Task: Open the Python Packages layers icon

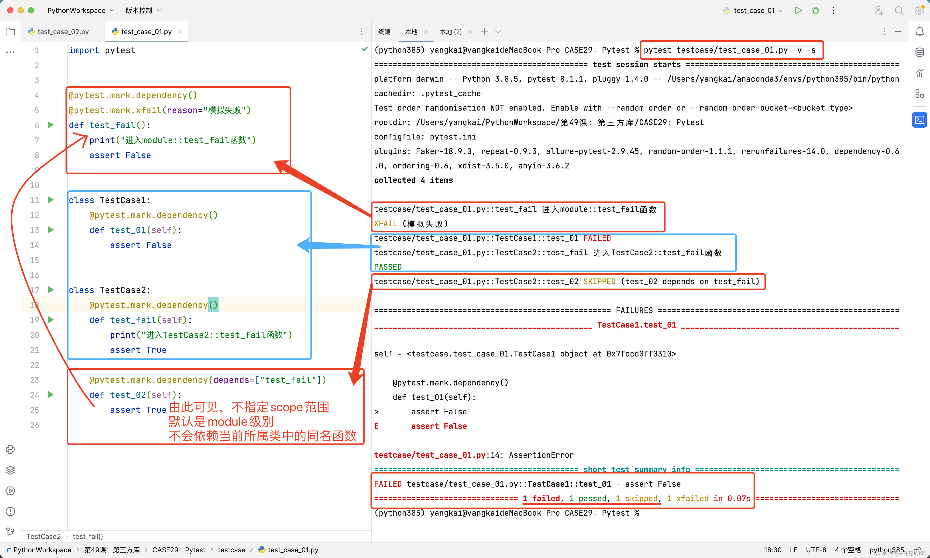Action: (11, 470)
